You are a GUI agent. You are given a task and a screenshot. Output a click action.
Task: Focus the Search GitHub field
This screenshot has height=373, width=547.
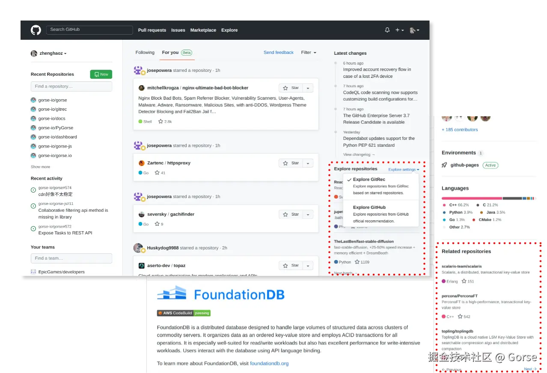pos(89,30)
